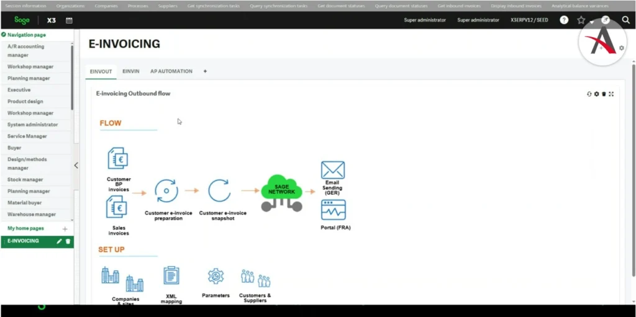Click the X3 product label in the header

point(51,20)
